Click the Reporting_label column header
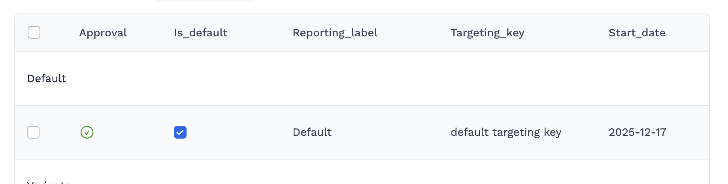728x184 pixels. [x=335, y=33]
